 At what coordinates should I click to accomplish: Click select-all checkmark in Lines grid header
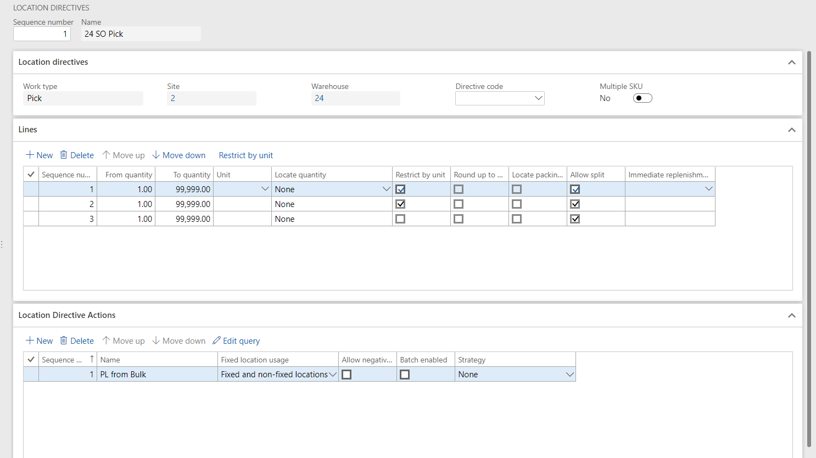point(31,175)
